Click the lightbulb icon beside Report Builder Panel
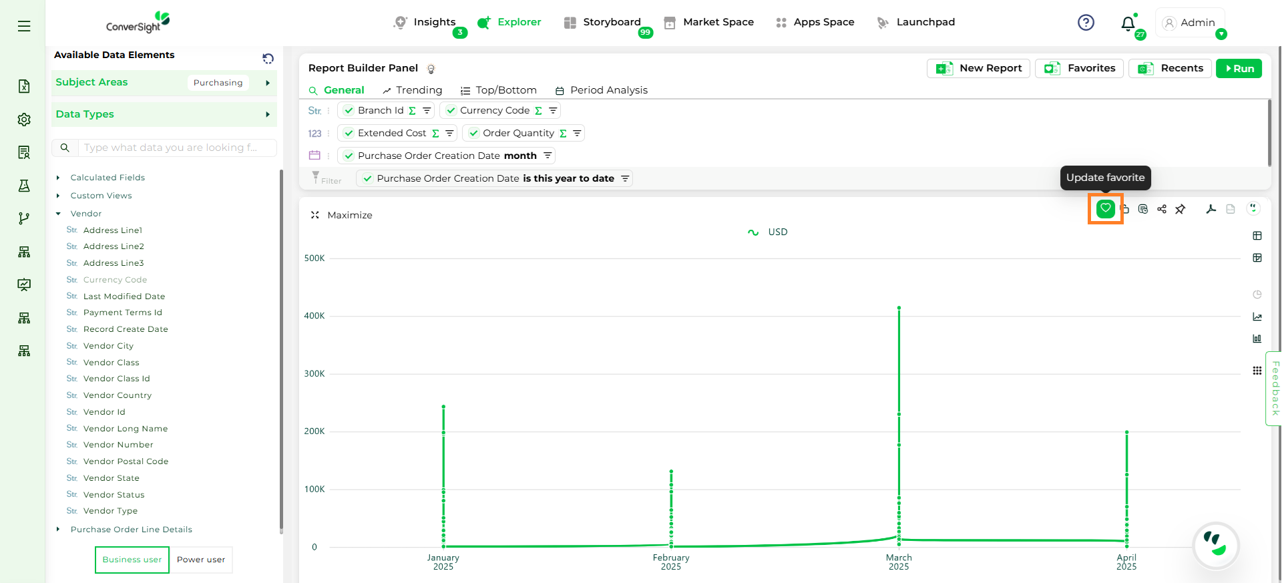 click(x=431, y=69)
